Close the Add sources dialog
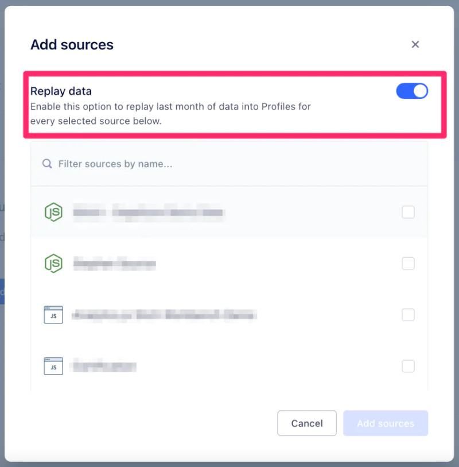Image resolution: width=459 pixels, height=467 pixels. pyautogui.click(x=415, y=45)
